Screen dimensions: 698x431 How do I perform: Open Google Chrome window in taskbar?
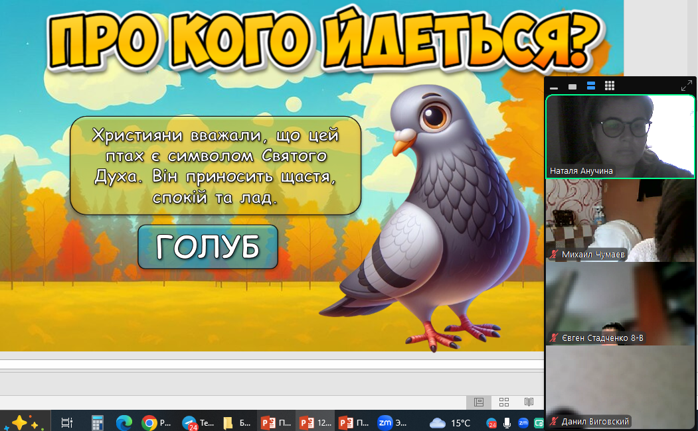157,422
